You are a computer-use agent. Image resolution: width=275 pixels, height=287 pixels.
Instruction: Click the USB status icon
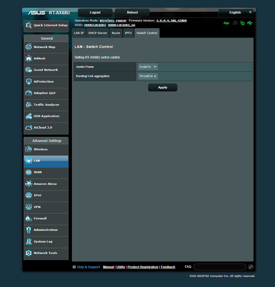[250, 23]
